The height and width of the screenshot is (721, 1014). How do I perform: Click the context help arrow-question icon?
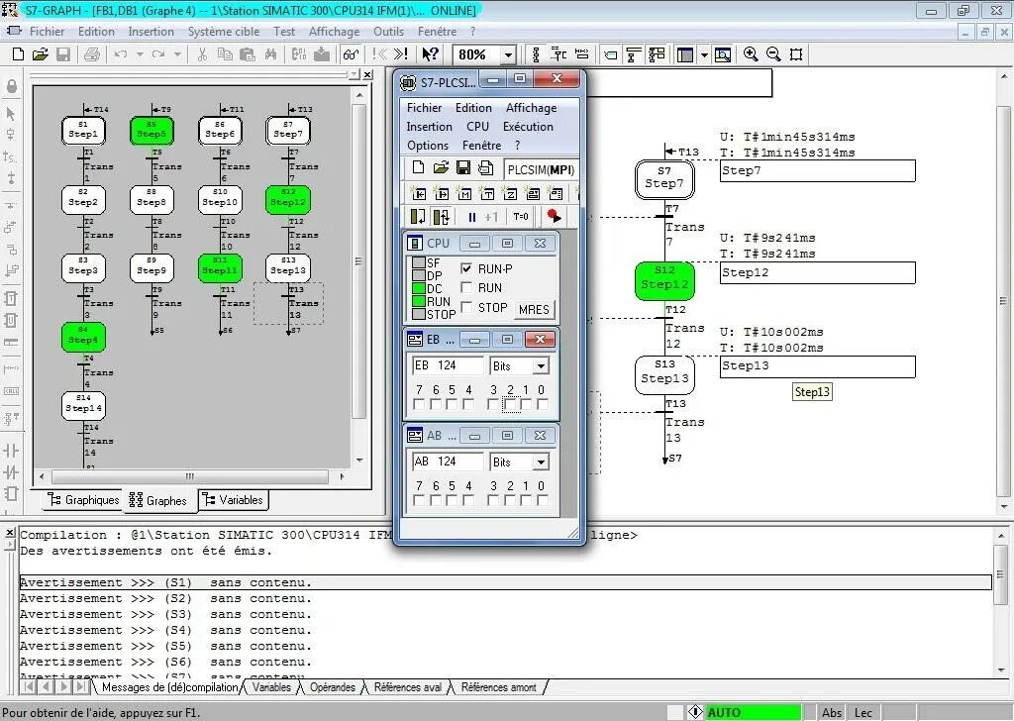tap(430, 54)
